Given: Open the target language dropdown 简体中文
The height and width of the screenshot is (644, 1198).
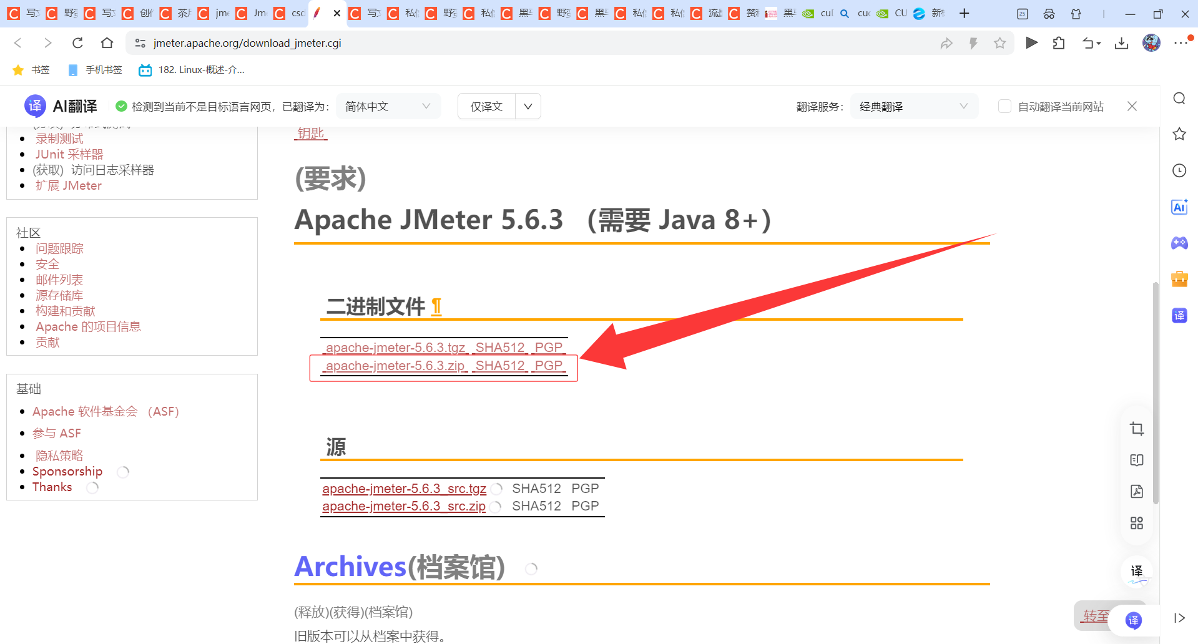Looking at the screenshot, I should point(388,107).
